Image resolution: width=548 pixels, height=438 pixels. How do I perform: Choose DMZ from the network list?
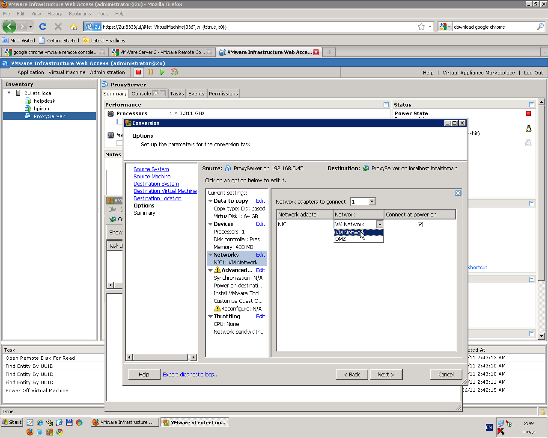pyautogui.click(x=359, y=239)
